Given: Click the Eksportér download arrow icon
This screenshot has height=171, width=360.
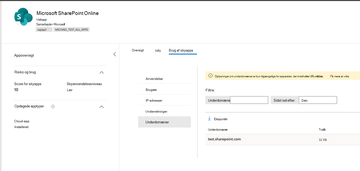Looking at the screenshot, I should (x=210, y=119).
